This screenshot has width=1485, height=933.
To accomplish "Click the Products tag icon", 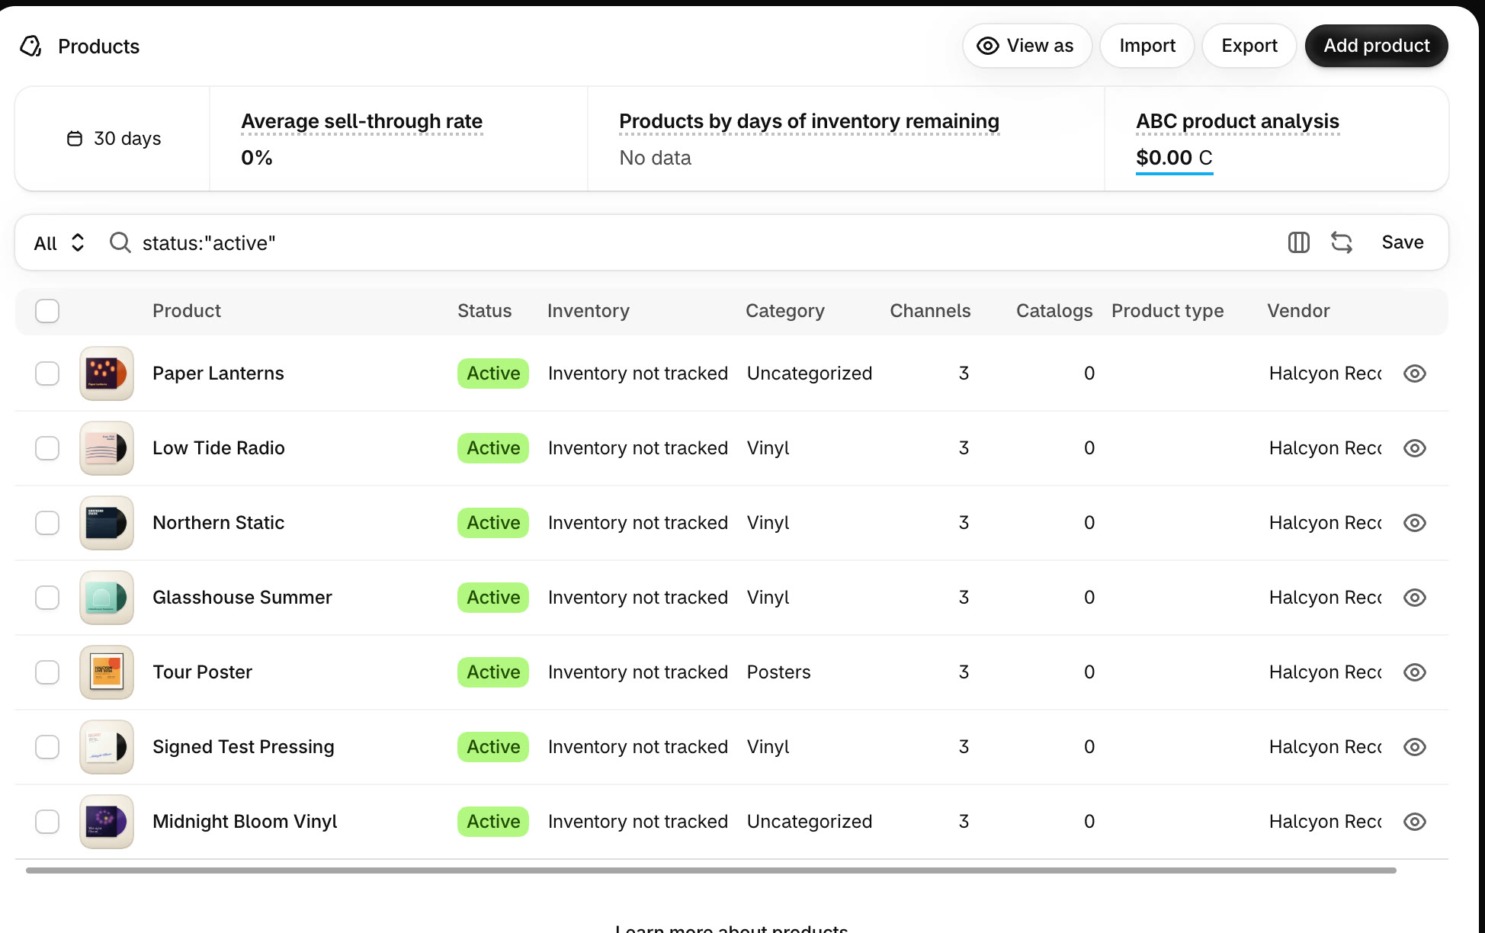I will click(x=30, y=46).
